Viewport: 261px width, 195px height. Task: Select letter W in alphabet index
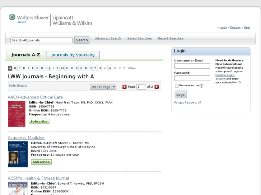(x=110, y=68)
